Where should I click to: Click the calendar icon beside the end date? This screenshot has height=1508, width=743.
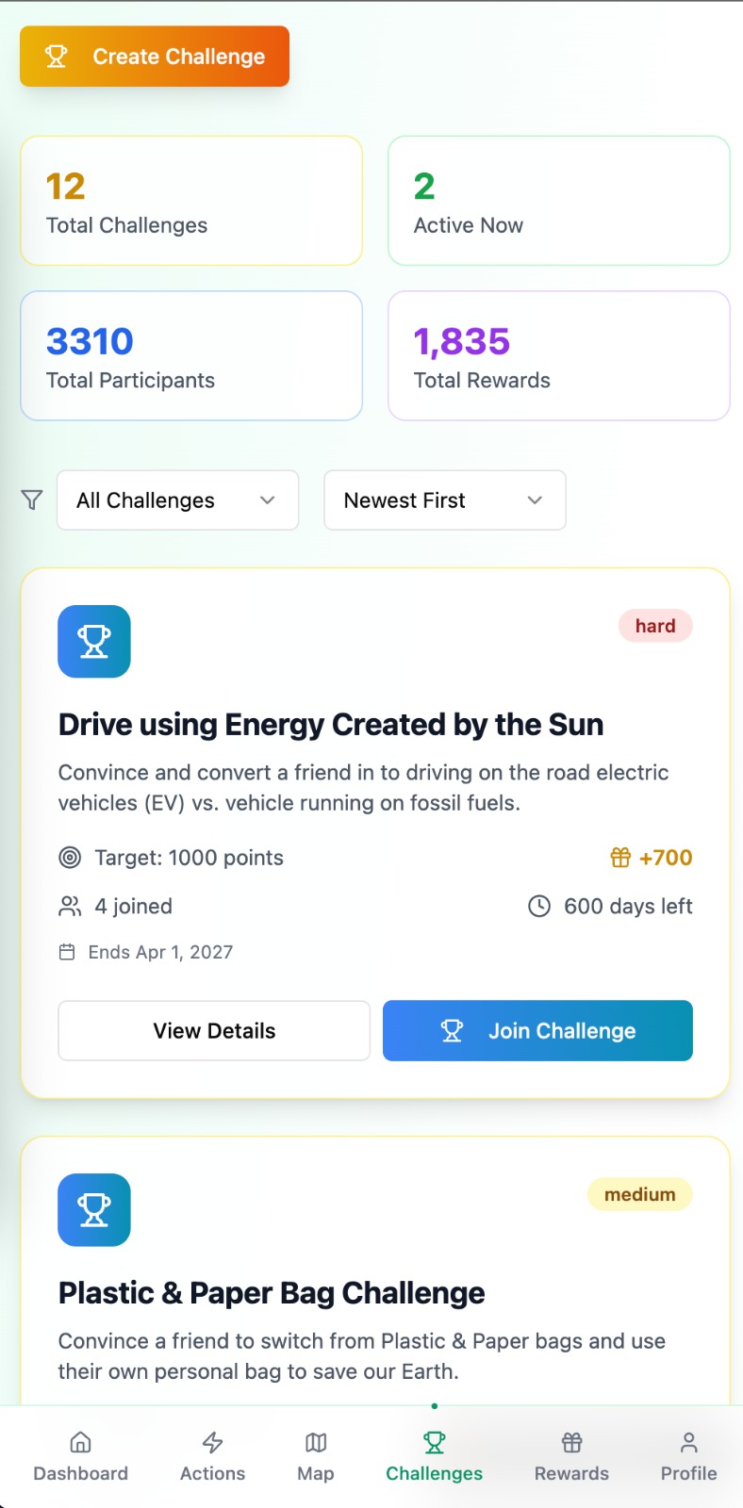(67, 952)
